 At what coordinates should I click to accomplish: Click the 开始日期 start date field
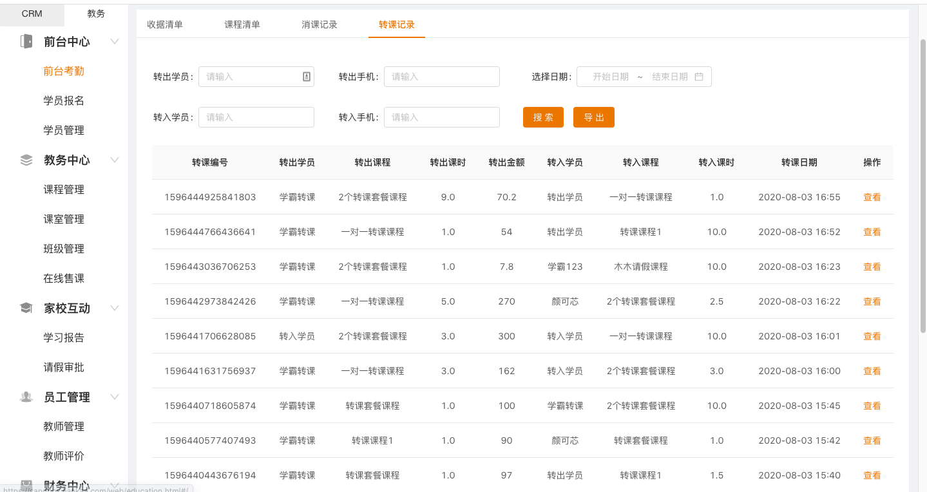click(610, 77)
